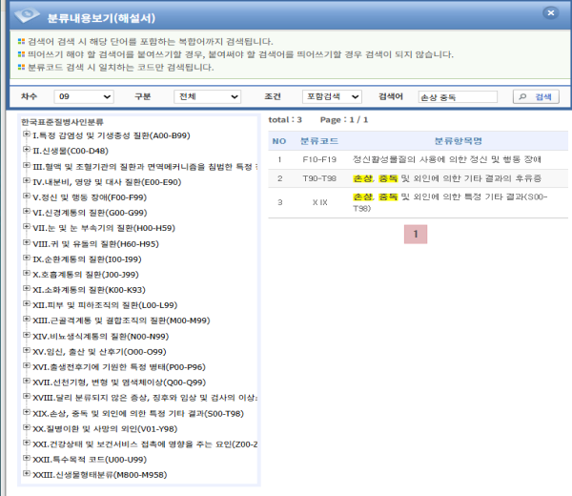This screenshot has width=572, height=496.
Task: Expand chapter IV 내분비, 영양 및 대사 질환
Action: click(x=27, y=181)
